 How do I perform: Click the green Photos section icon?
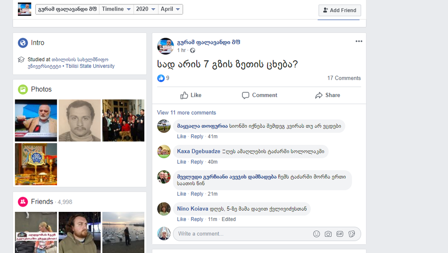click(x=22, y=89)
